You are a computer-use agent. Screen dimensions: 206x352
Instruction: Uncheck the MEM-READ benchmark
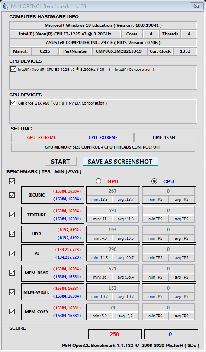[12, 273]
